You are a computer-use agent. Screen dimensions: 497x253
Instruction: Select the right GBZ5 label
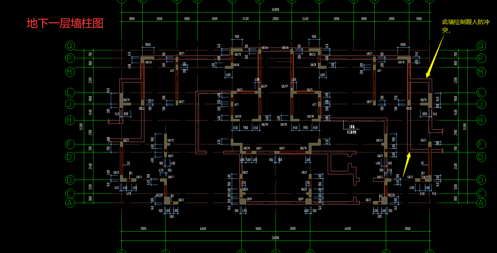click(310, 90)
